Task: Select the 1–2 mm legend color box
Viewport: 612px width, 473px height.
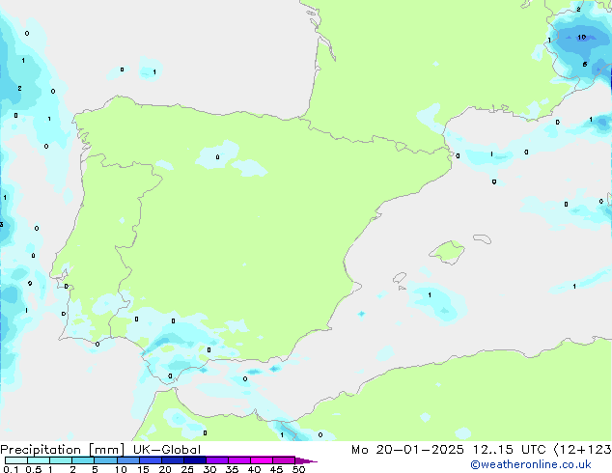Action: [x=61, y=460]
